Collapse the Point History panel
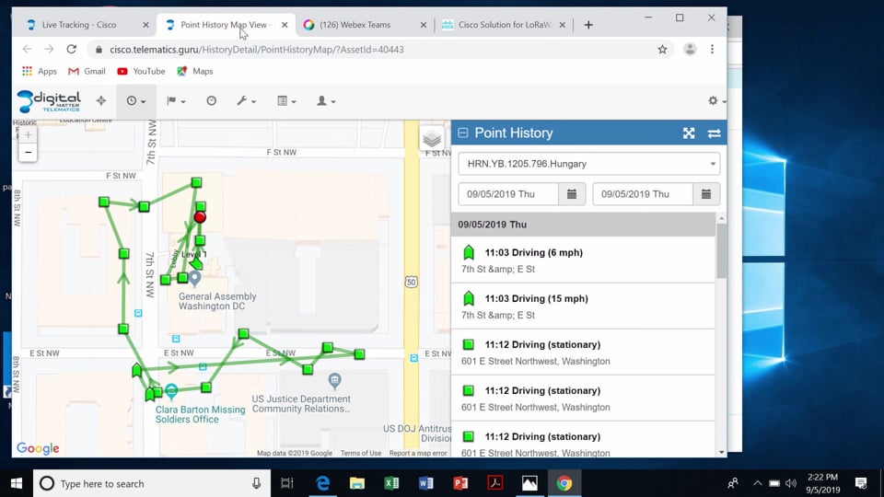The height and width of the screenshot is (497, 884). (x=463, y=133)
